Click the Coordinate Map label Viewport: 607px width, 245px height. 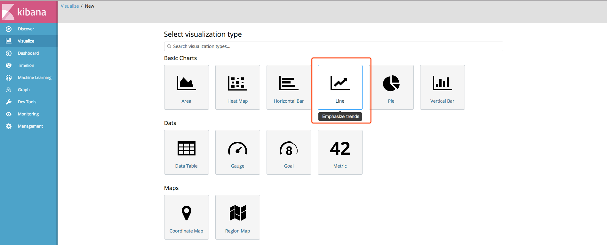[186, 231]
